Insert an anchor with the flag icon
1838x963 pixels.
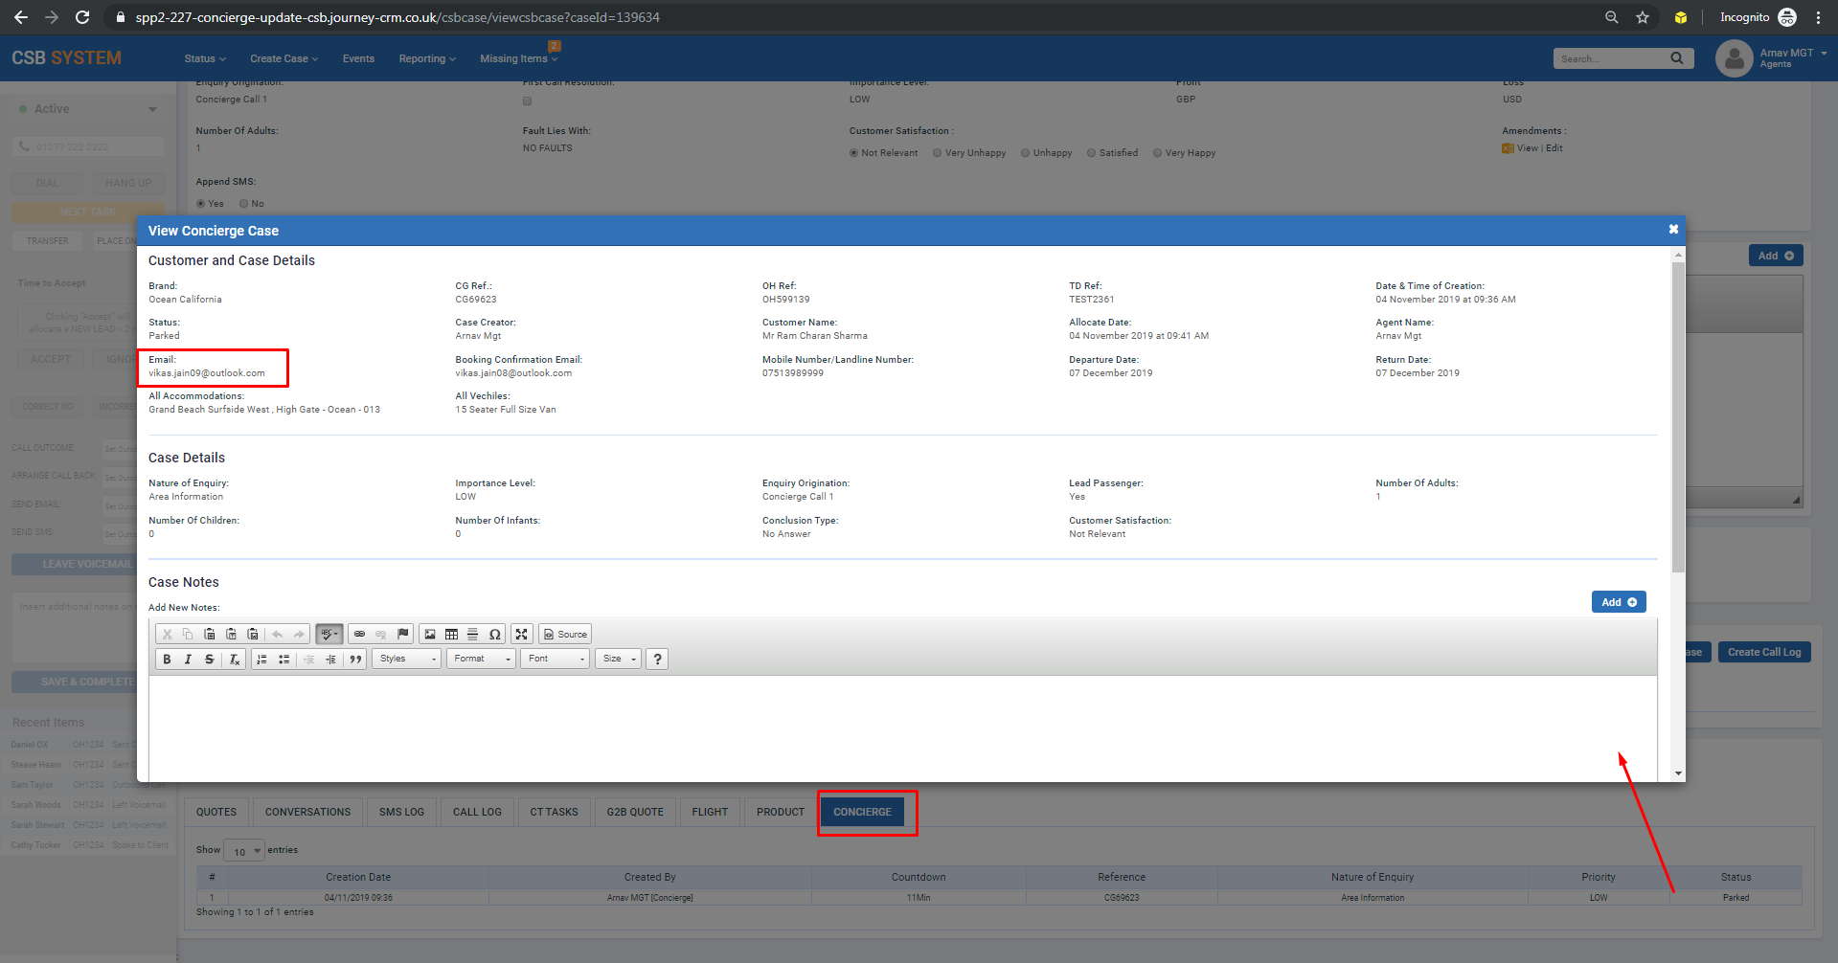(403, 634)
